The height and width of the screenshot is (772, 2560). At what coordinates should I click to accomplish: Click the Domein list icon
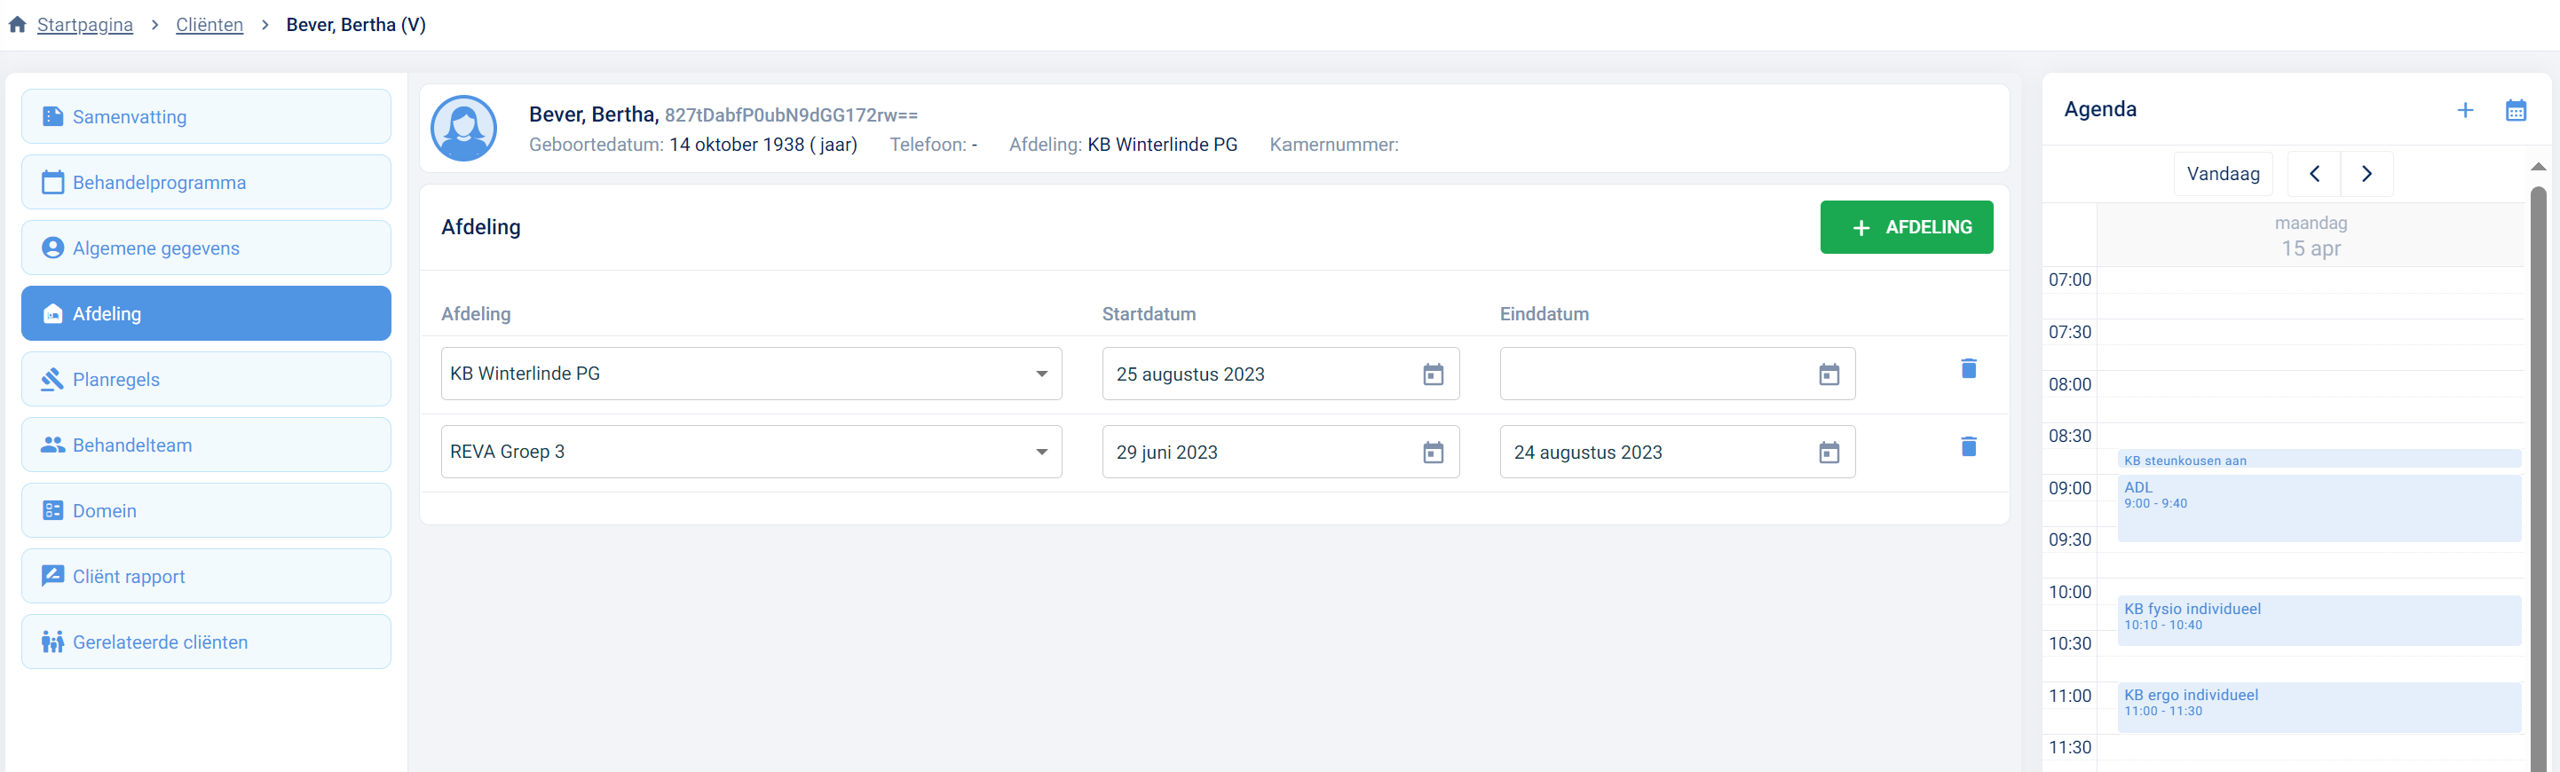[x=52, y=509]
